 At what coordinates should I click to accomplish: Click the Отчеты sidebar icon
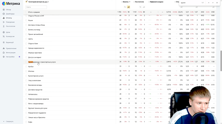pos(4,18)
